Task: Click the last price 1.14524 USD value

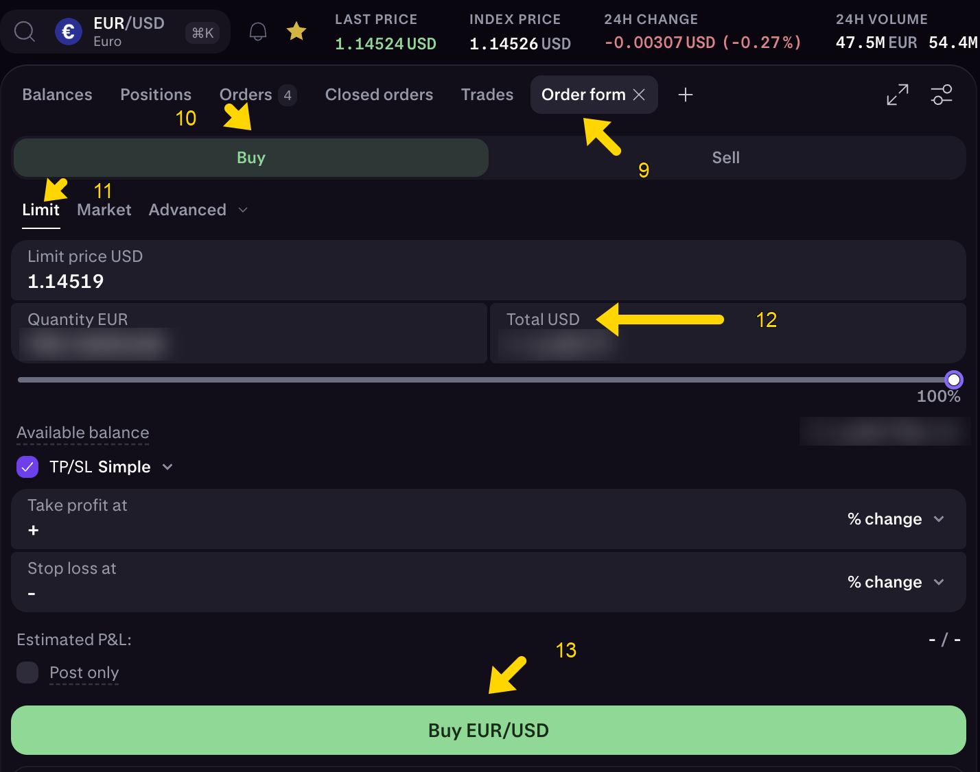Action: (x=386, y=44)
